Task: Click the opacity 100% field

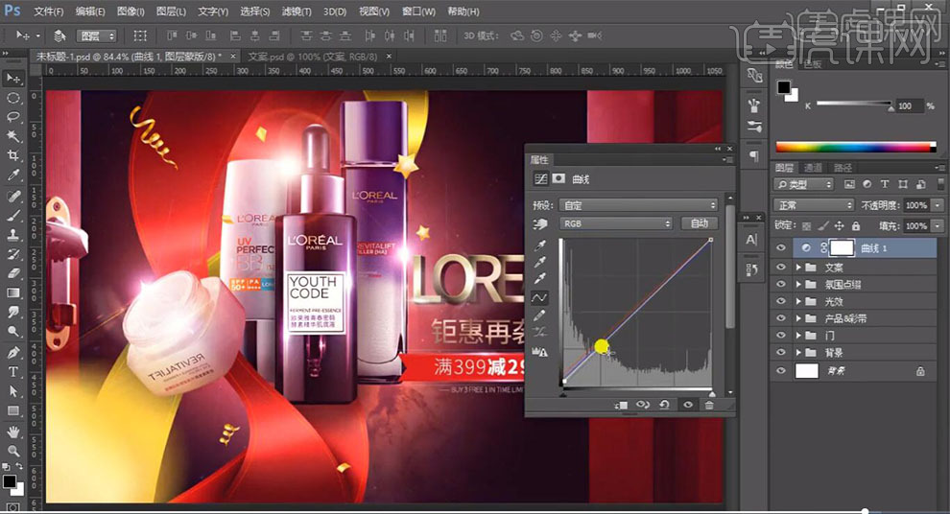Action: (x=916, y=205)
